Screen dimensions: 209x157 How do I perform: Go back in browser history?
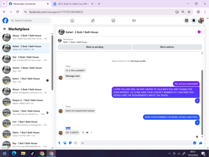(x=4, y=12)
